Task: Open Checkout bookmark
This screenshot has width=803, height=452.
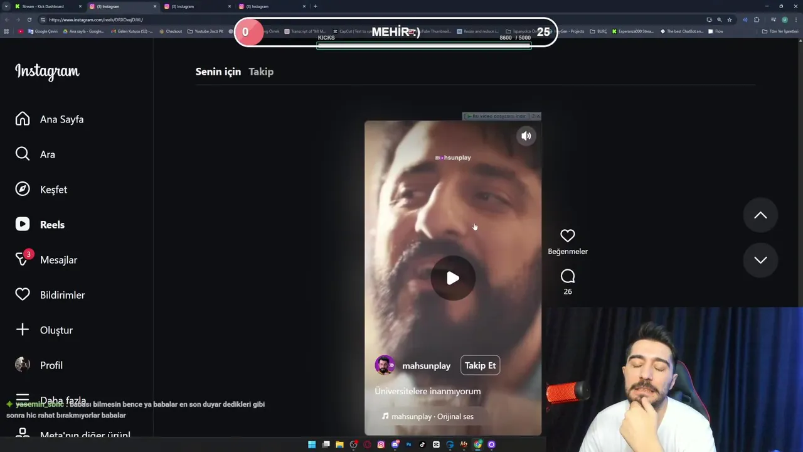Action: point(170,31)
